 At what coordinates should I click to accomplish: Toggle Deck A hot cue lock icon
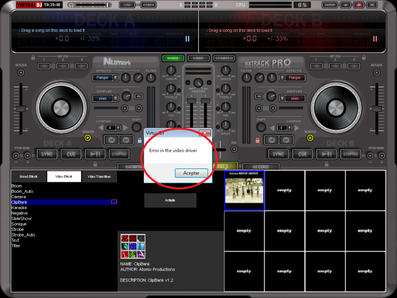[x=33, y=58]
